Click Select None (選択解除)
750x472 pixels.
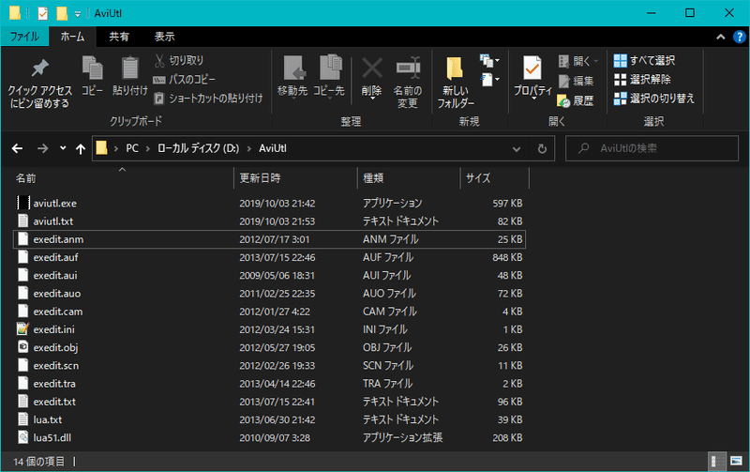coord(642,80)
